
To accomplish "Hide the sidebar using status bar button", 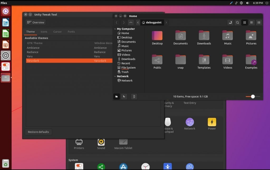I will coord(134,97).
